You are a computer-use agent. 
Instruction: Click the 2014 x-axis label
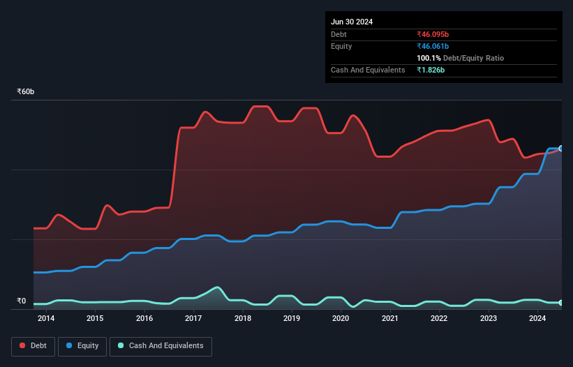coord(46,318)
